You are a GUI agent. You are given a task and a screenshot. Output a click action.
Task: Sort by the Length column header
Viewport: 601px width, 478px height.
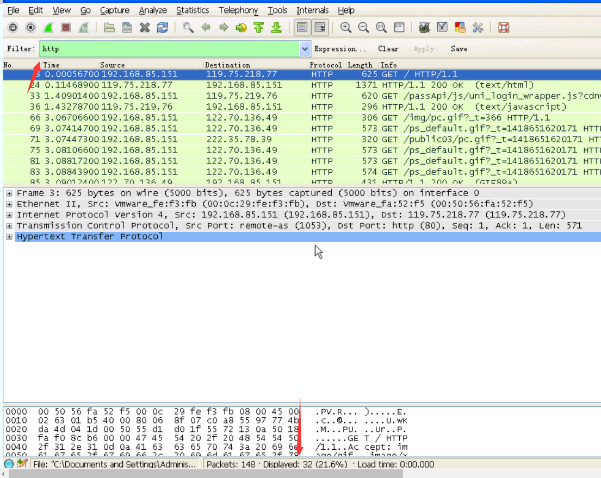point(363,65)
